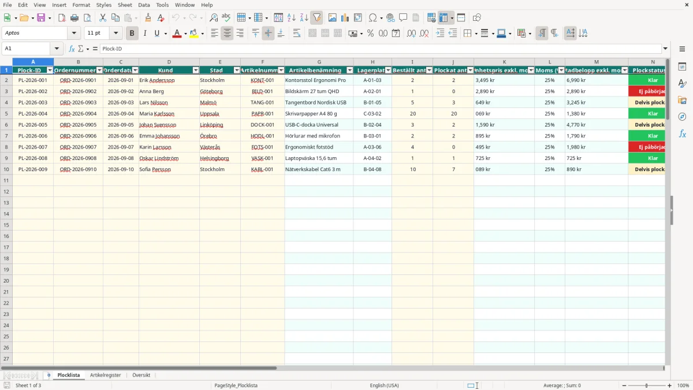
Task: Export directly as PDF icon
Action: (x=62, y=18)
